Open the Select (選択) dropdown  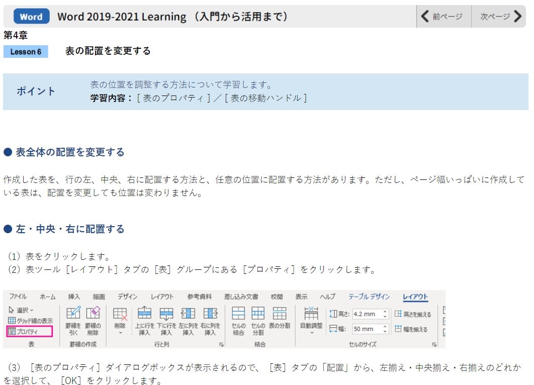pos(22,310)
